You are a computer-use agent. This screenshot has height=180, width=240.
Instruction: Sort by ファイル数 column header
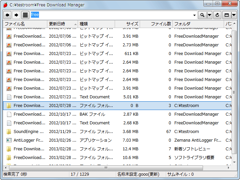click(x=156, y=24)
